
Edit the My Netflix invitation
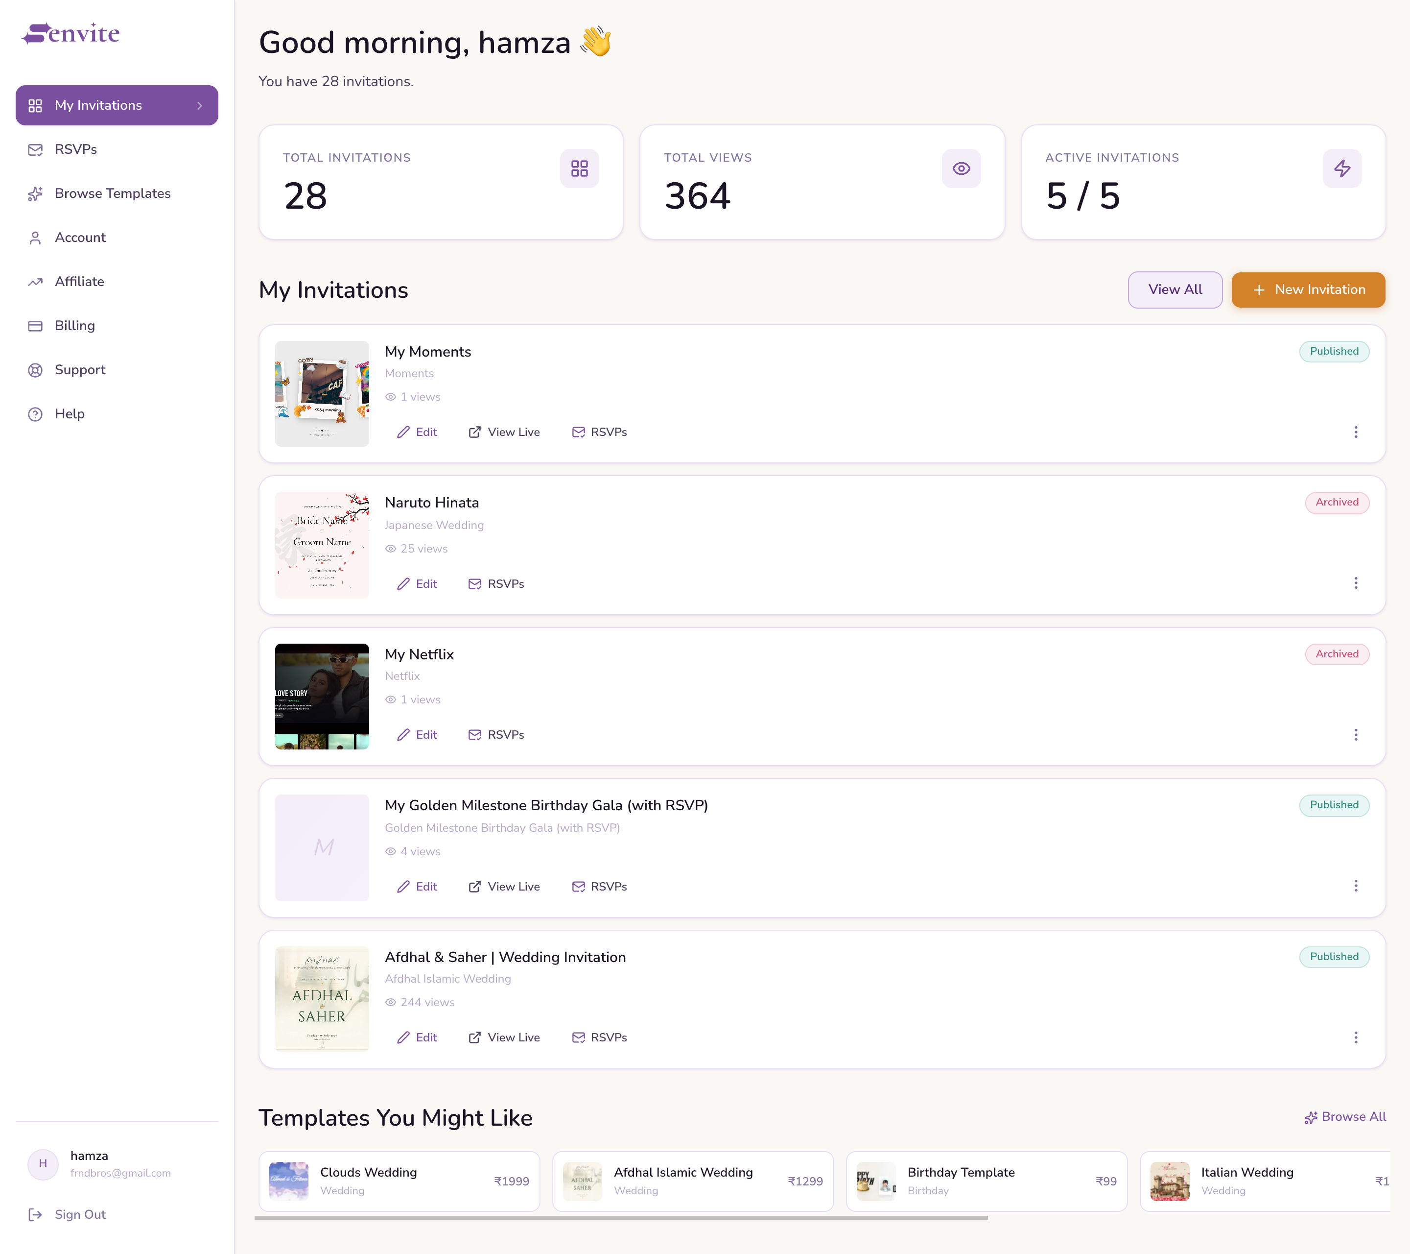[x=417, y=735]
